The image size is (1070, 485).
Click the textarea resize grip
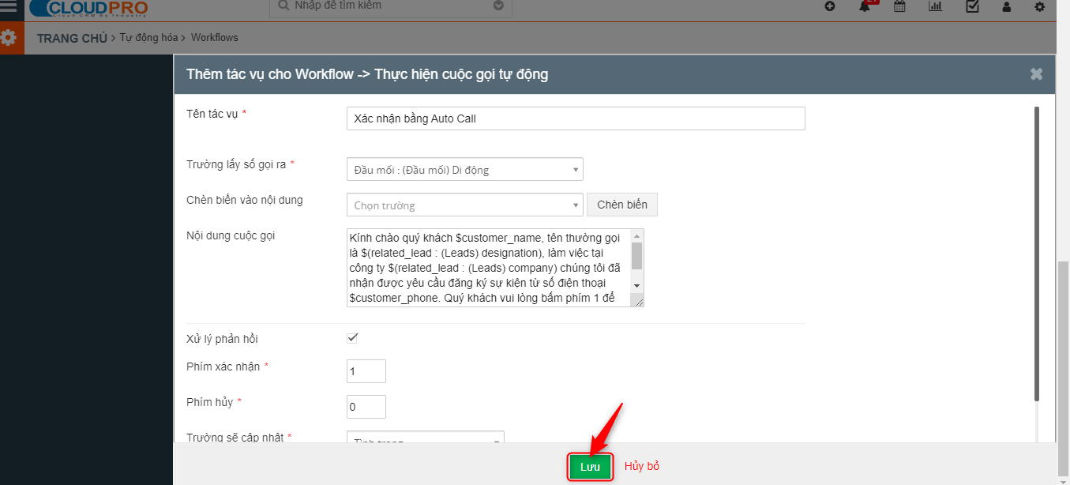click(x=637, y=300)
